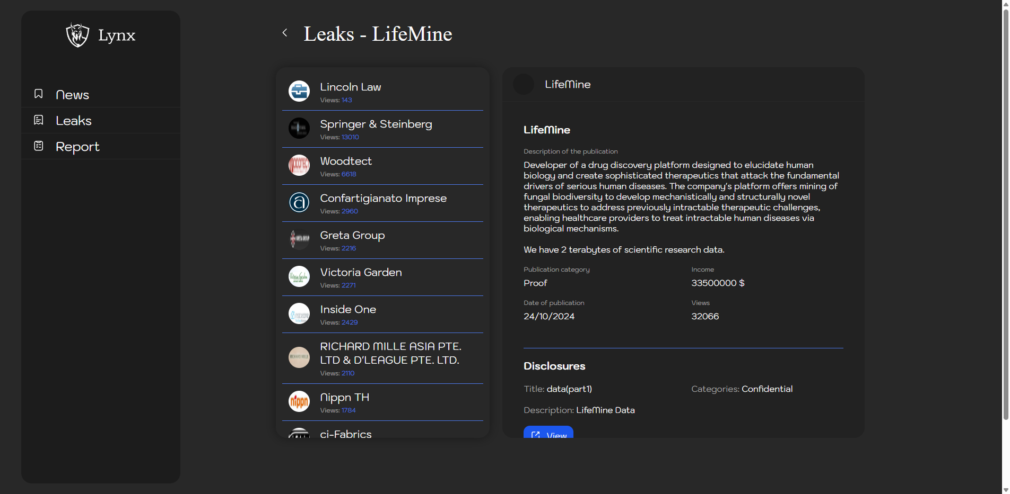This screenshot has width=1010, height=494.
Task: Select the RICHARD MILLE ASIA PTE. LTD entry
Action: 390,353
